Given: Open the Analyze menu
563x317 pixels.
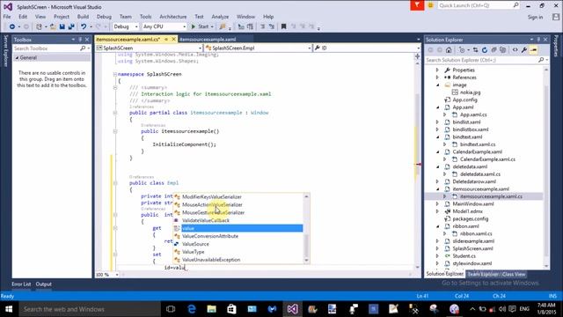Looking at the screenshot, I should point(220,17).
